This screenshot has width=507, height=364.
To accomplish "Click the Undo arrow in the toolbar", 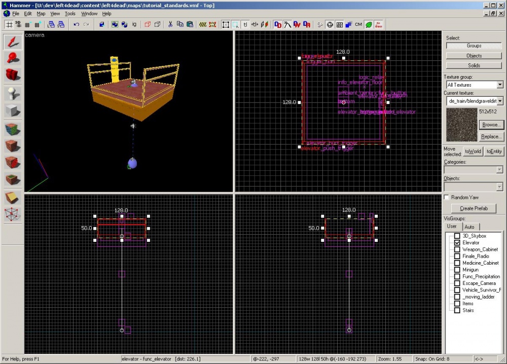I will 76,24.
